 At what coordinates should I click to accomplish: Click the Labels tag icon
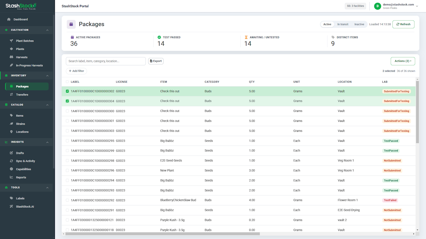(x=11, y=199)
